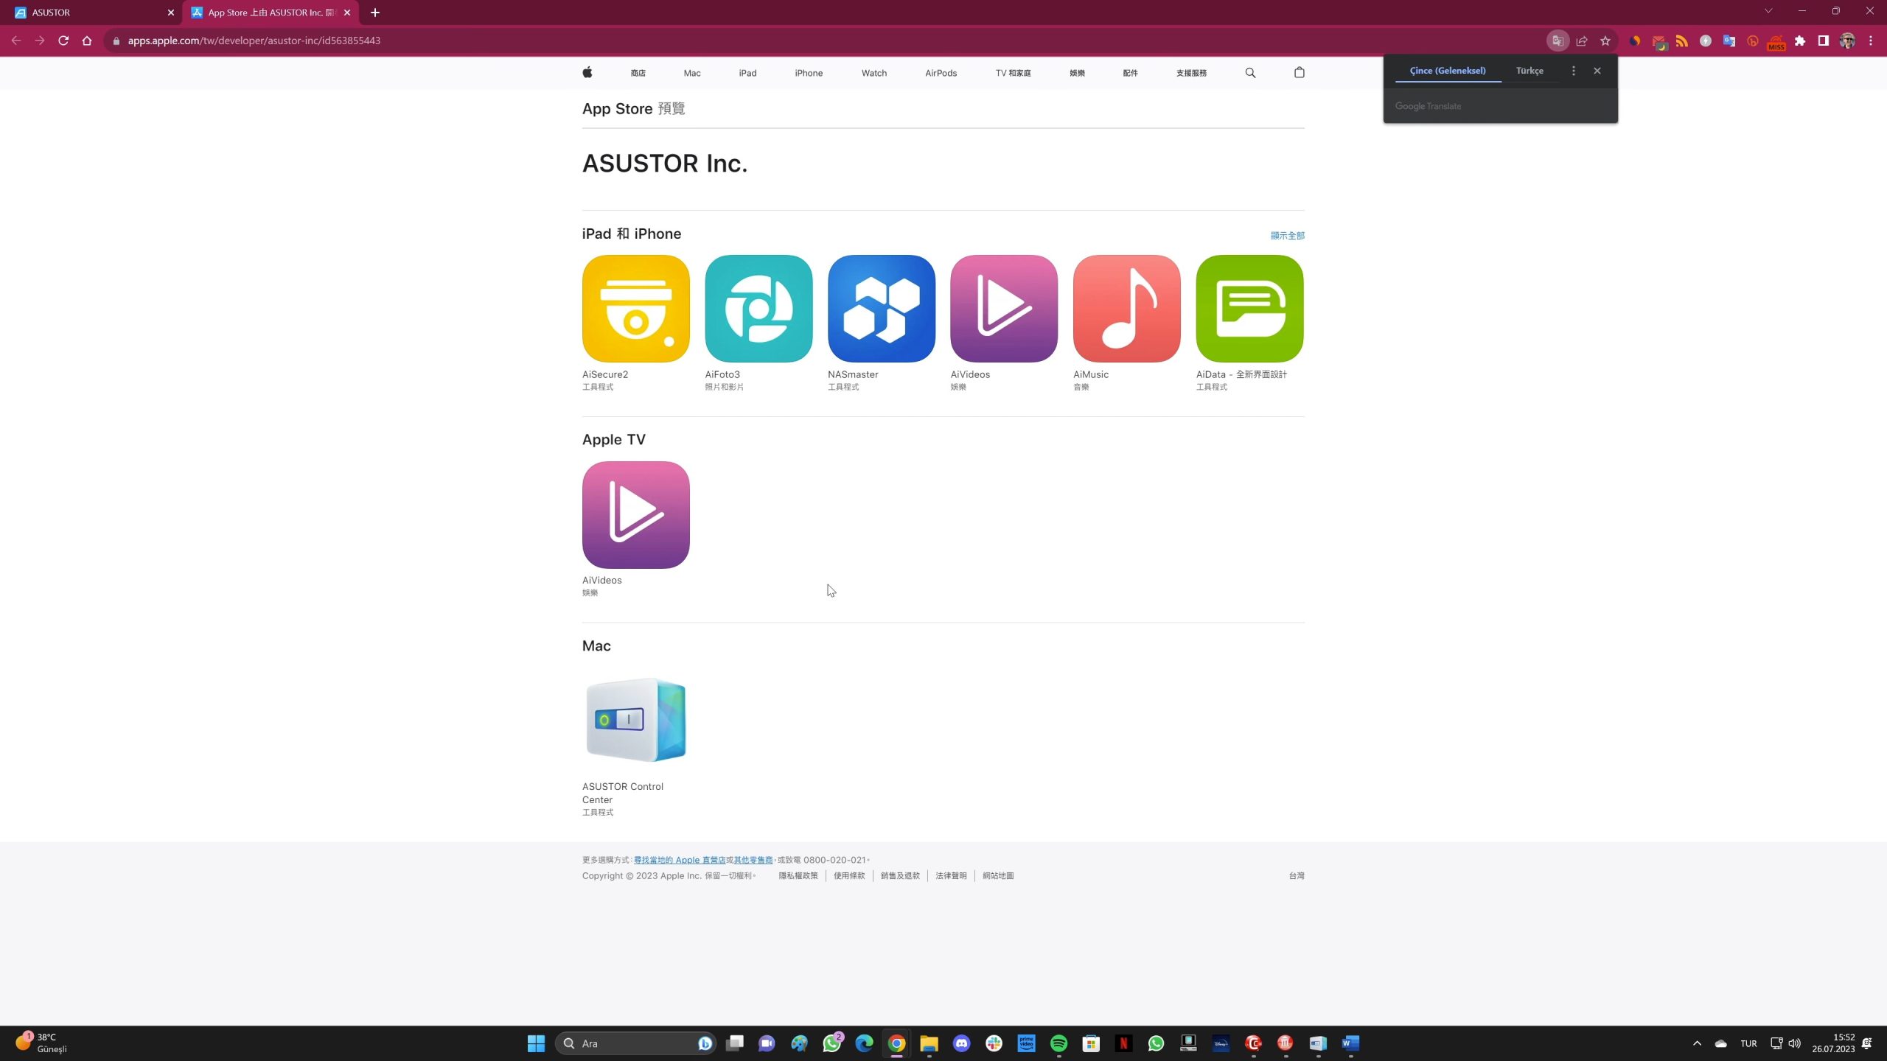This screenshot has height=1061, width=1887.
Task: Open the iPhone navigation menu item
Action: point(808,73)
